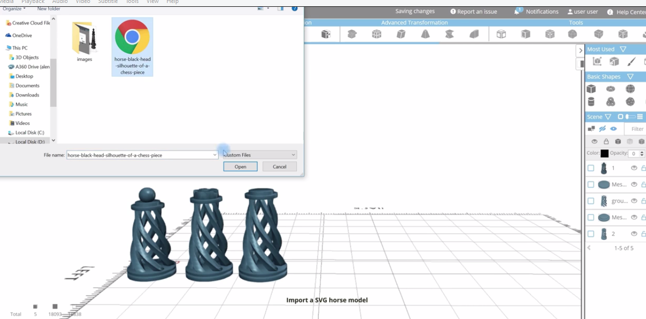Image resolution: width=646 pixels, height=319 pixels.
Task: Click the Scene Filter input field
Action: 635,129
